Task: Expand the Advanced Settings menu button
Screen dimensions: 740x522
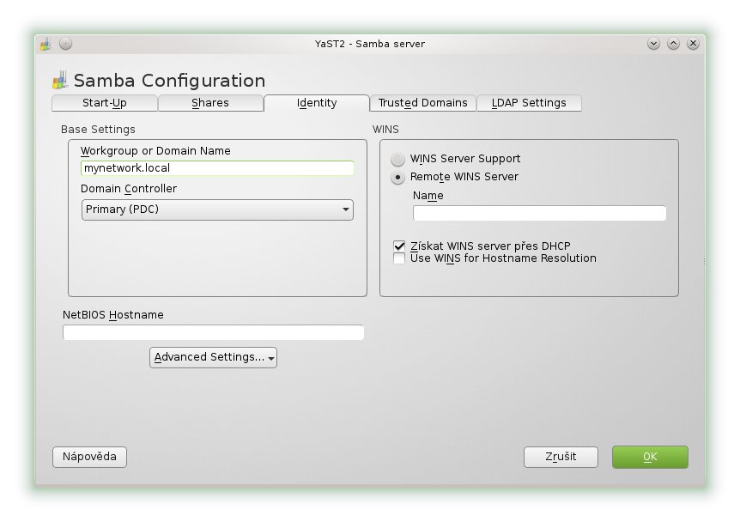Action: (213, 357)
